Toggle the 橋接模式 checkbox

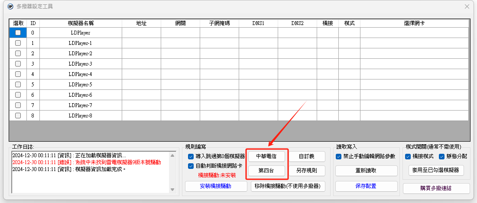[408, 156]
